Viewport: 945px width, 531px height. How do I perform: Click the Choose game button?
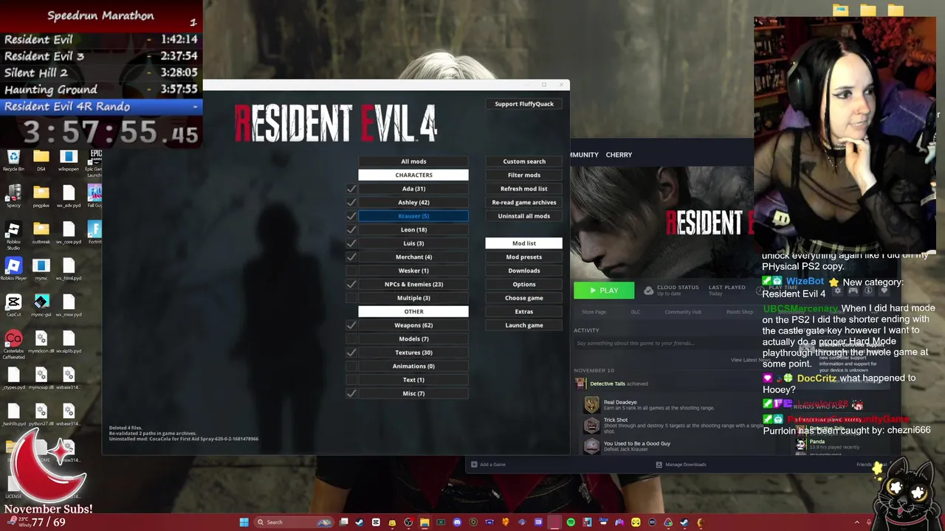click(x=524, y=298)
